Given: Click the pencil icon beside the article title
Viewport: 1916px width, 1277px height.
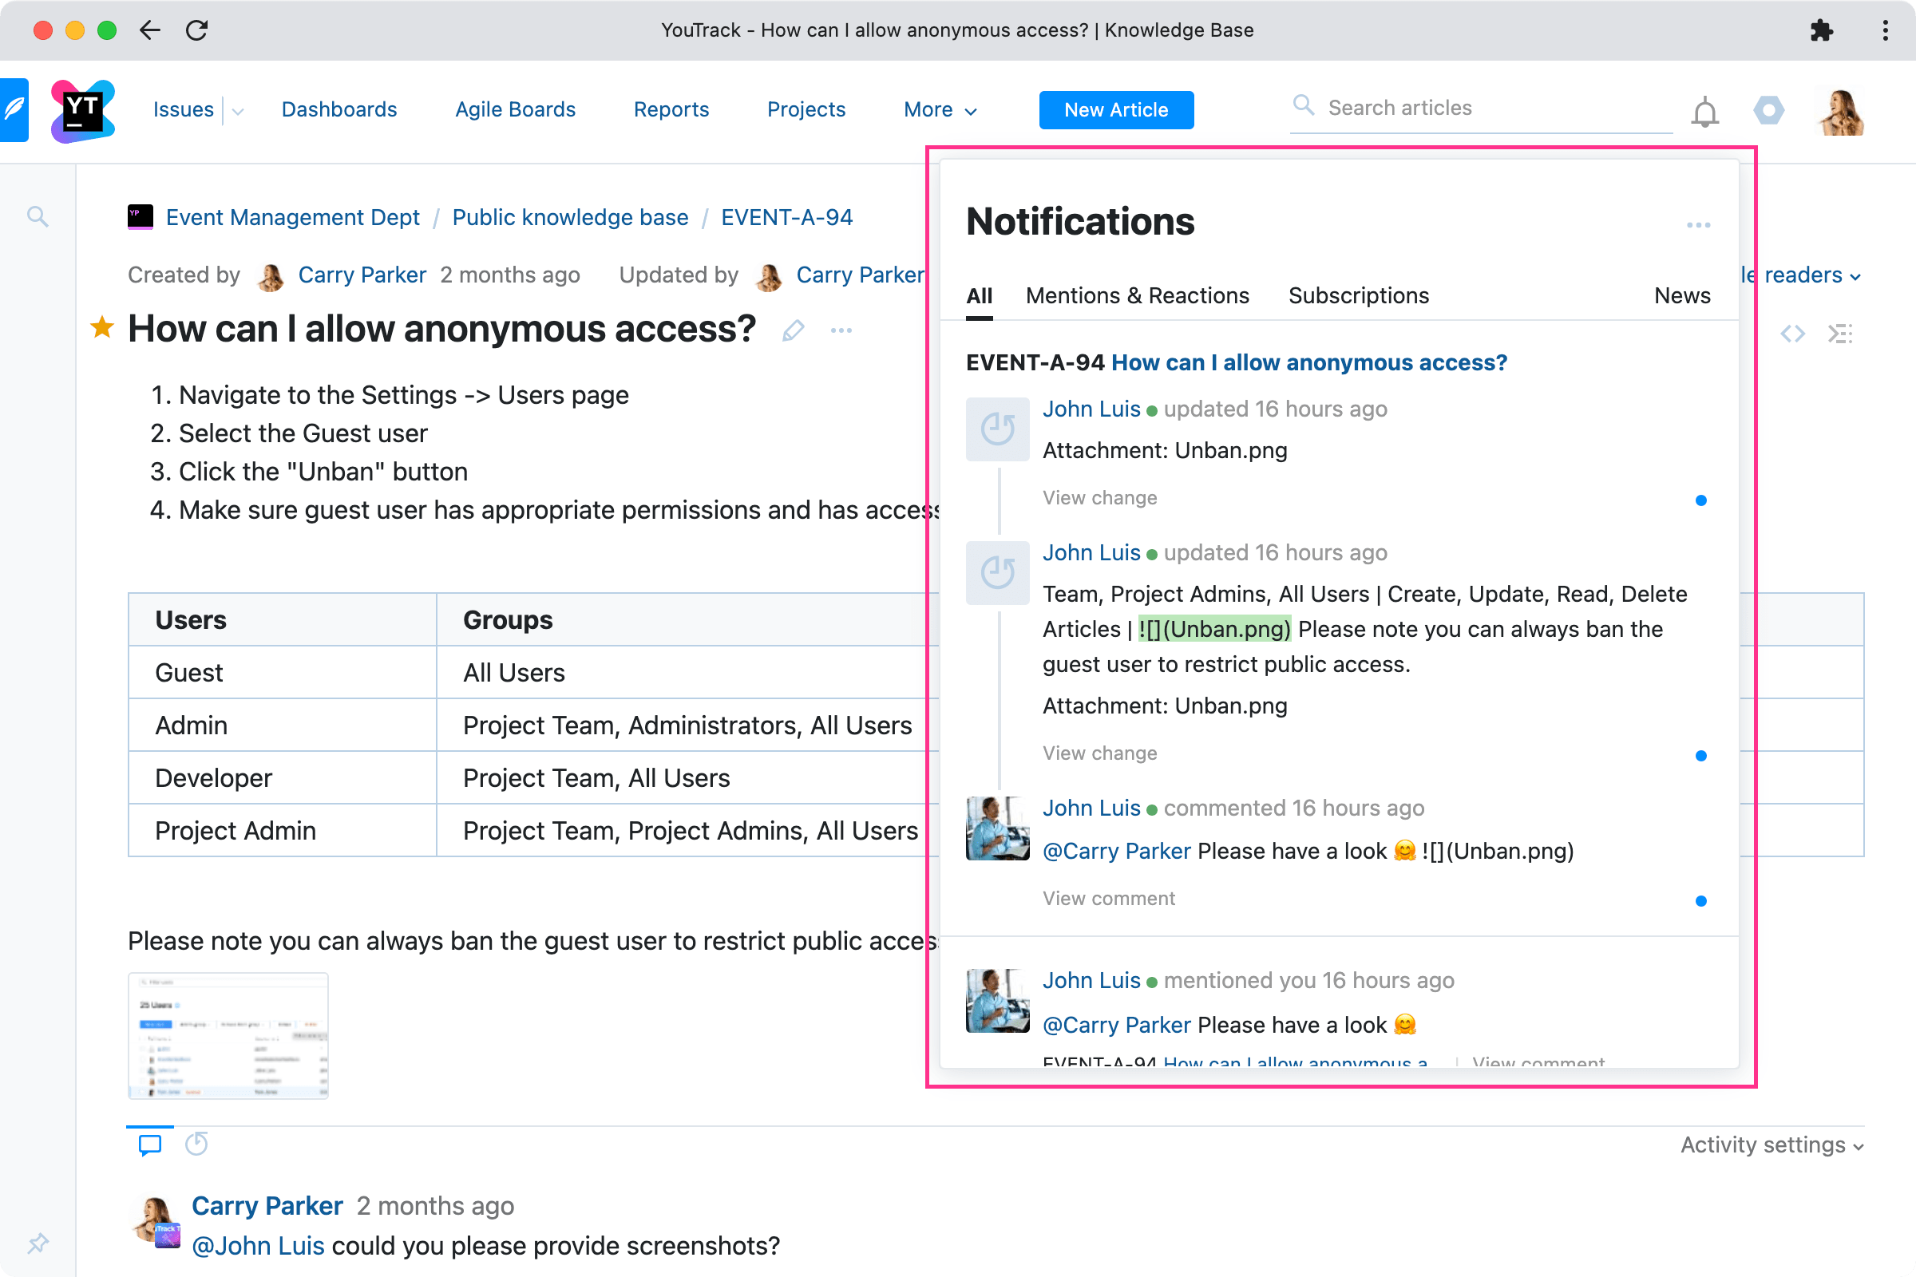Looking at the screenshot, I should click(793, 330).
